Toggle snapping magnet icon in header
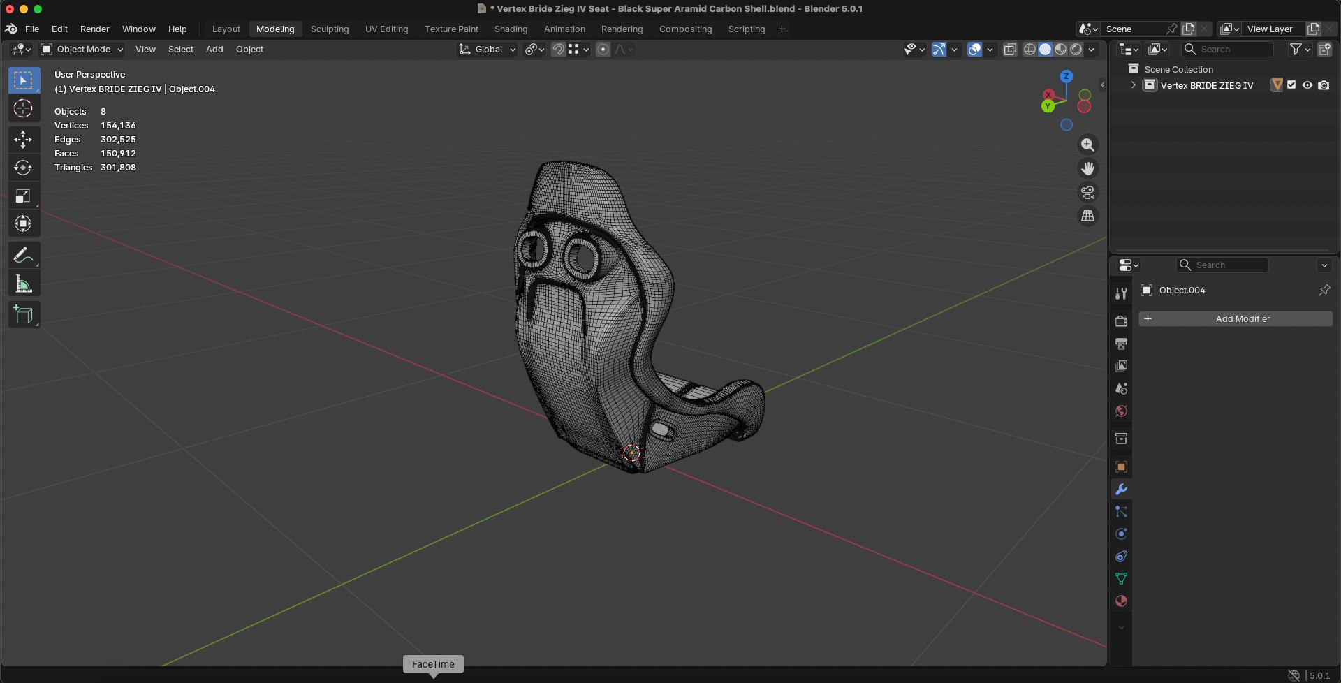Viewport: 1341px width, 683px height. (558, 50)
